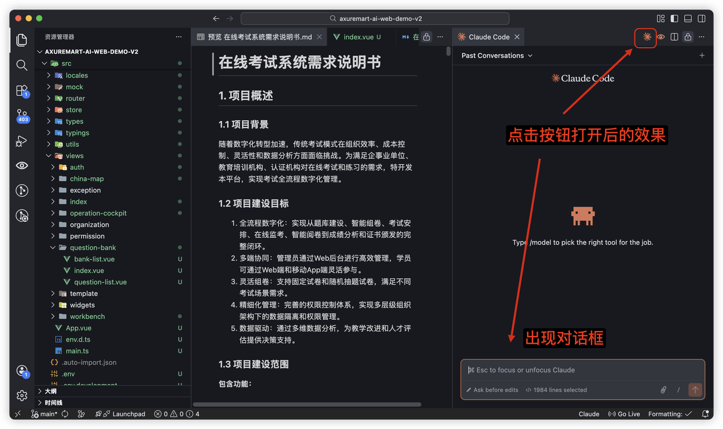Start a new conversation with the plus icon
Screen dimensions: 723x429
point(702,55)
